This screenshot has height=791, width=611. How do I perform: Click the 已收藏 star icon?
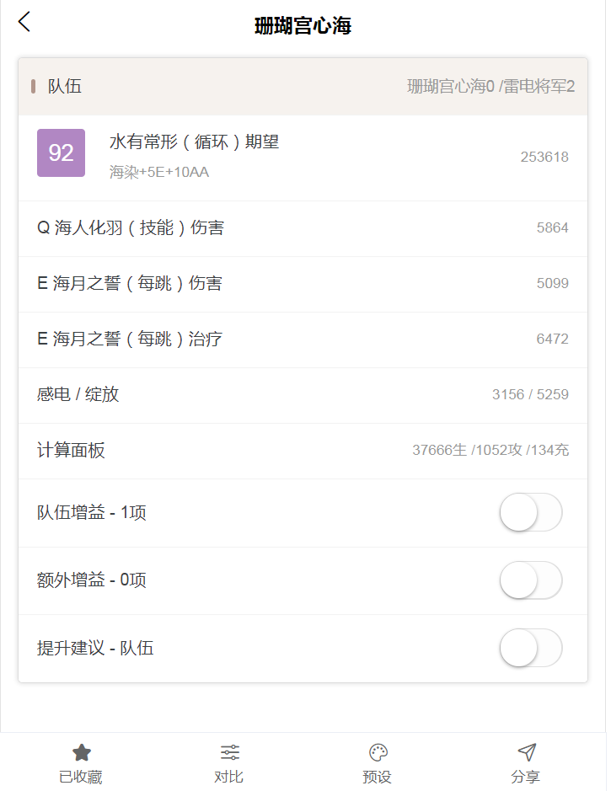(81, 753)
